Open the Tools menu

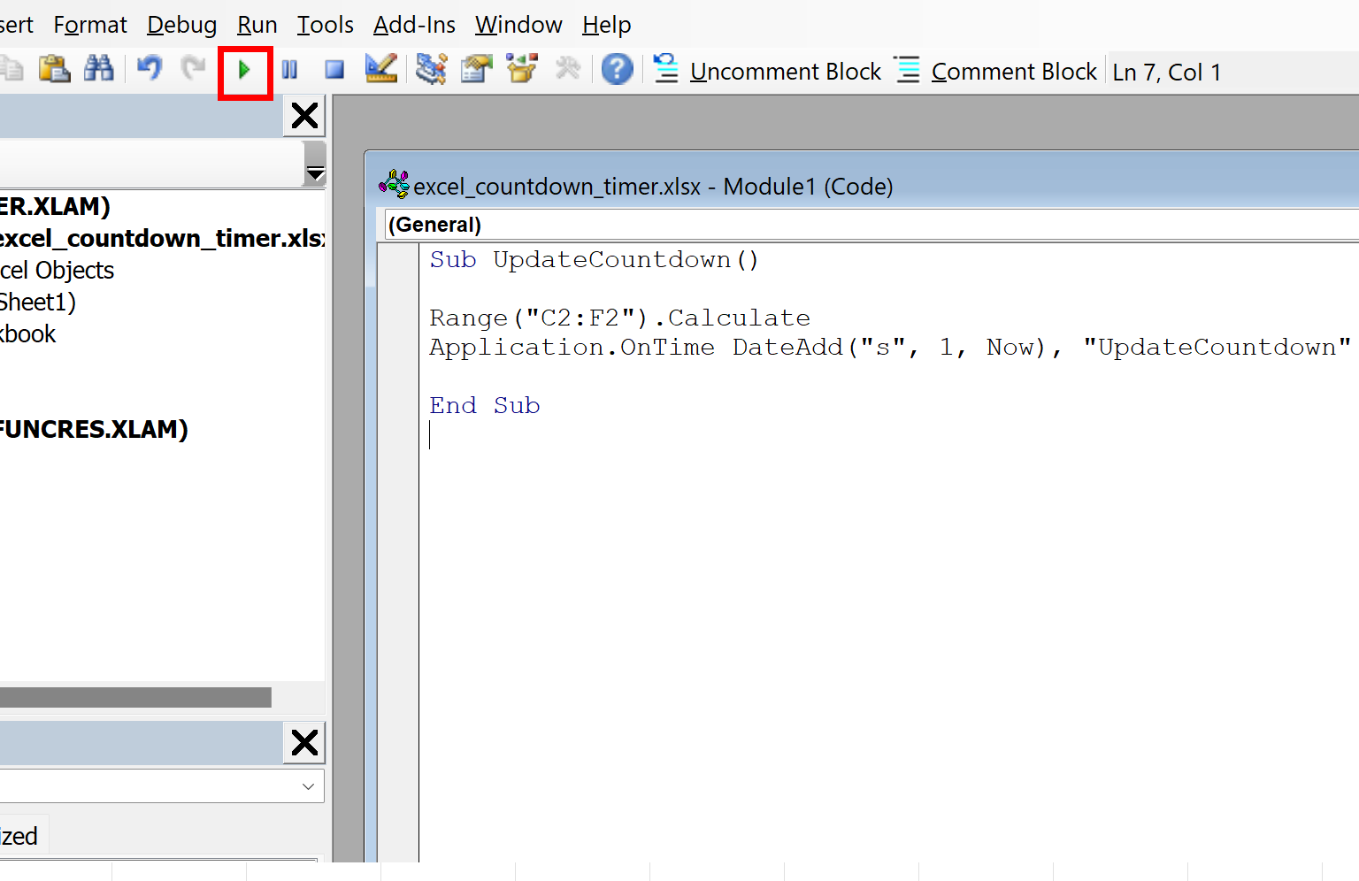[325, 25]
